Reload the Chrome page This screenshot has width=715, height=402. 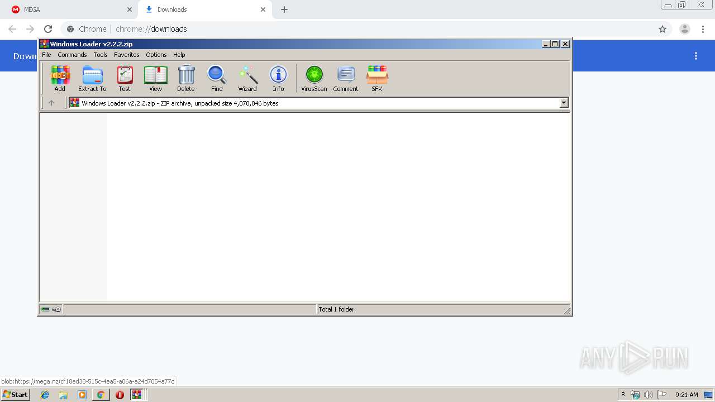[x=48, y=29]
